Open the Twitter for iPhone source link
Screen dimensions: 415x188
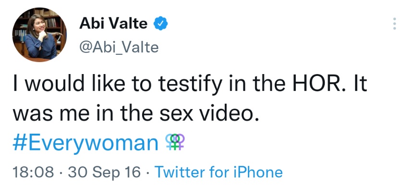coord(219,172)
